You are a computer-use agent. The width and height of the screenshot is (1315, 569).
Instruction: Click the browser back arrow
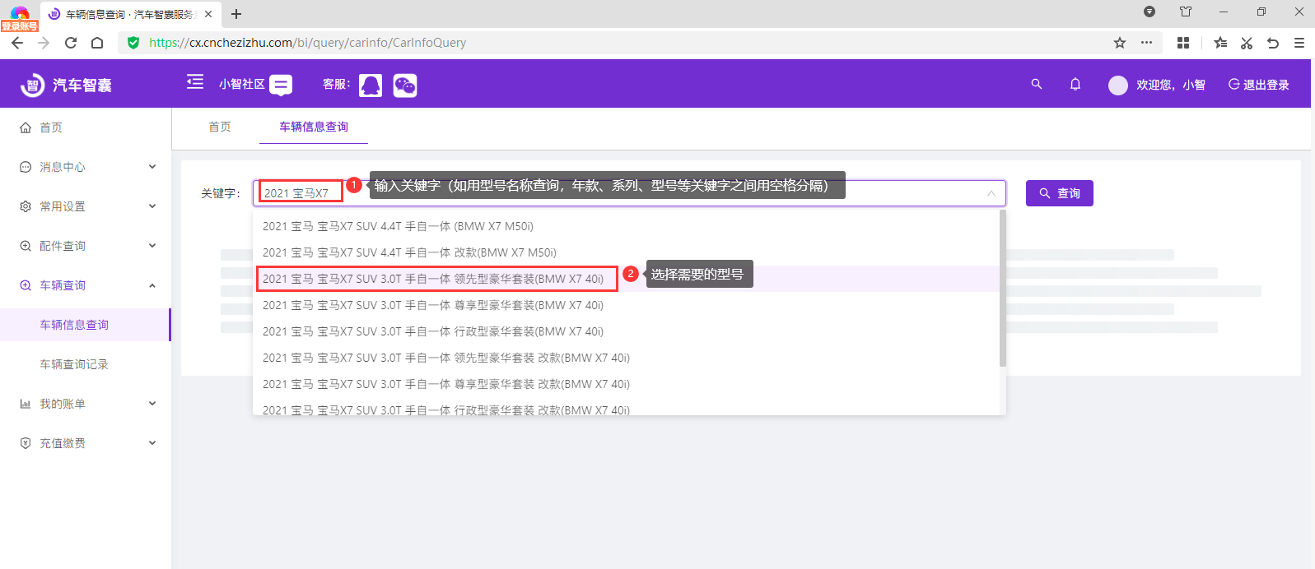coord(17,43)
